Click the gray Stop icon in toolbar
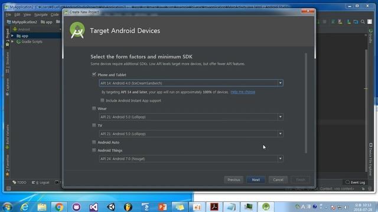Image resolution: width=378 pixels, height=212 pixels. 324,22
